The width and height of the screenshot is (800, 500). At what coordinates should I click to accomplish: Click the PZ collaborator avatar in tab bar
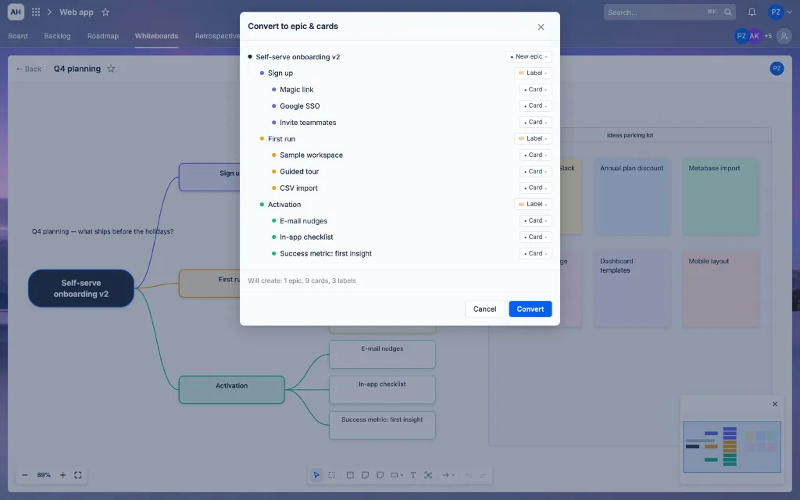click(741, 36)
